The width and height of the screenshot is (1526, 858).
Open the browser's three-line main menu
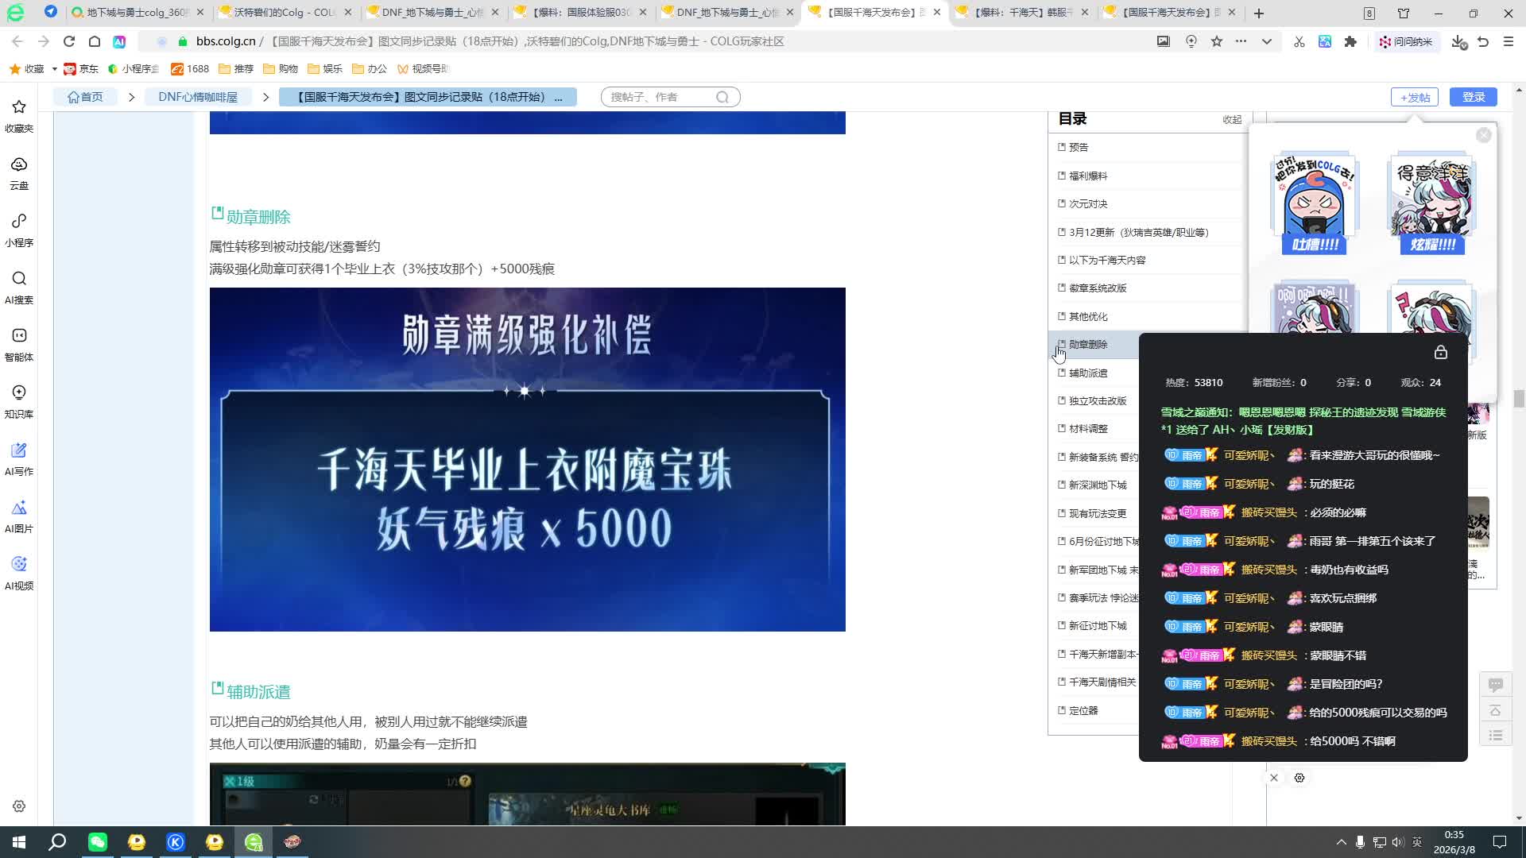1509,41
